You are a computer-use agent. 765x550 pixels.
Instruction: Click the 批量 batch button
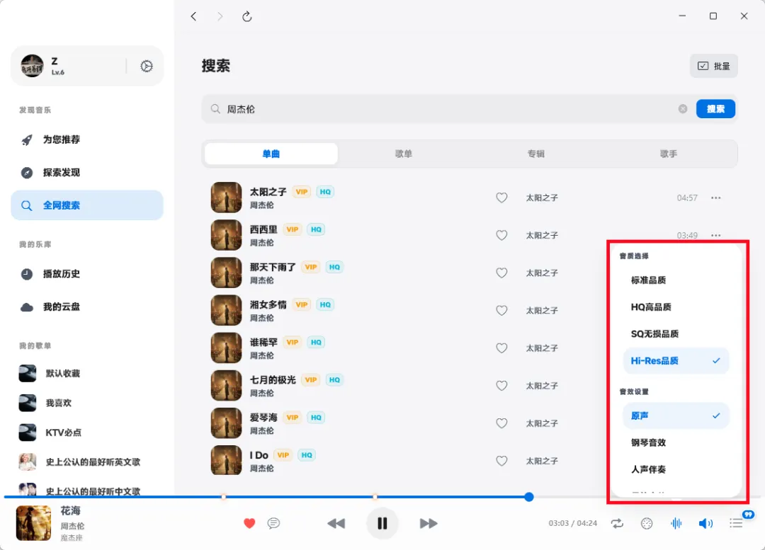(x=713, y=66)
